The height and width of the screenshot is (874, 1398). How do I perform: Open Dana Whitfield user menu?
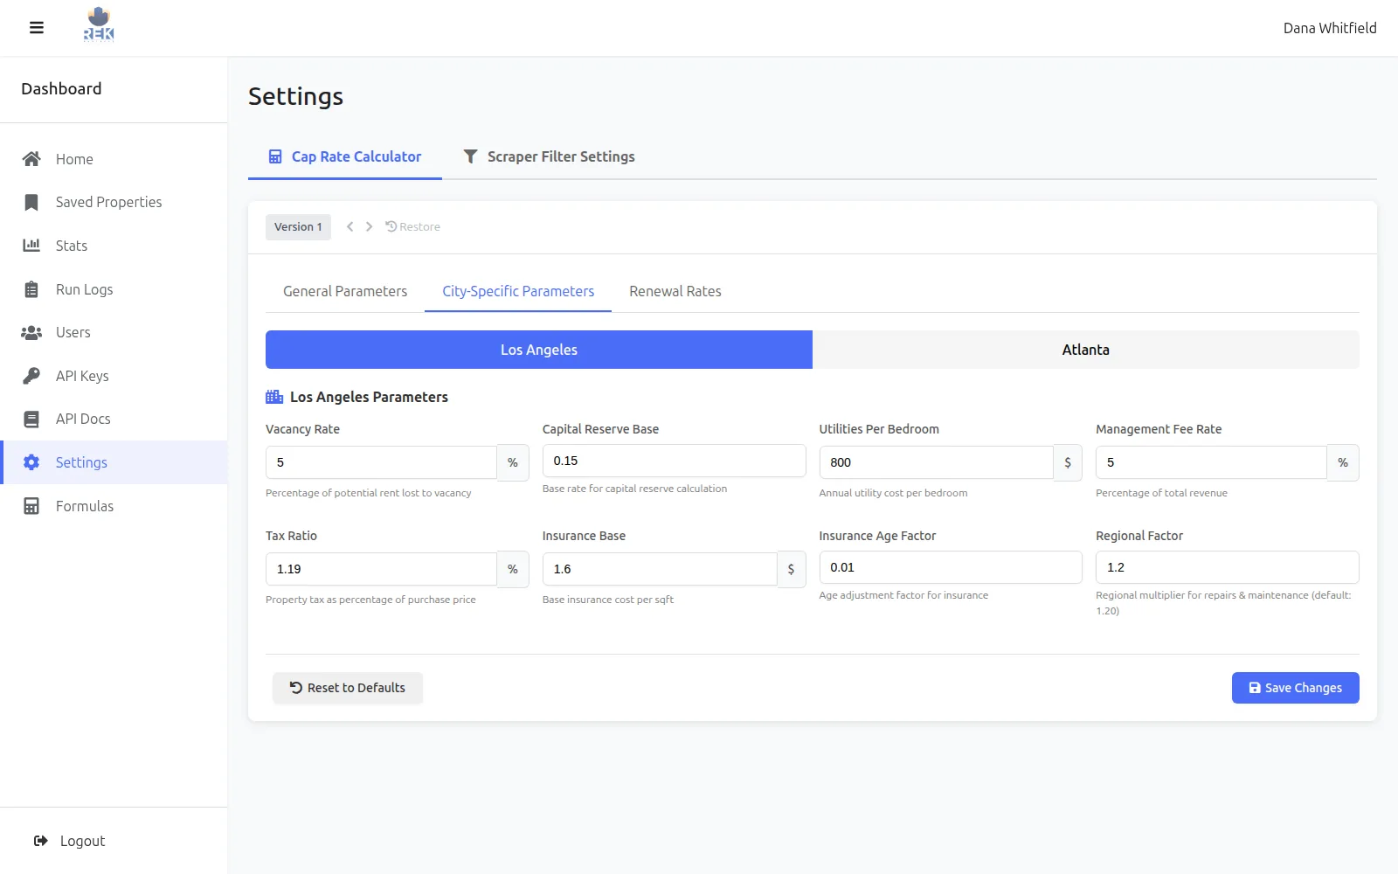1330,28
